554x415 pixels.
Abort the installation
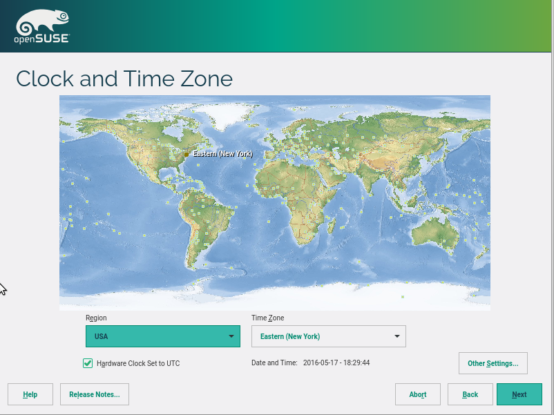418,394
